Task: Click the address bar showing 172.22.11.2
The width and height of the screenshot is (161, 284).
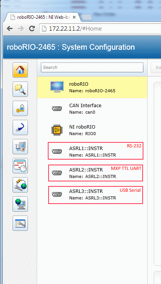Action: tap(101, 29)
